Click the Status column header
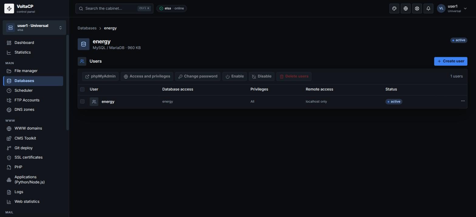This screenshot has width=476, height=217. pos(391,89)
